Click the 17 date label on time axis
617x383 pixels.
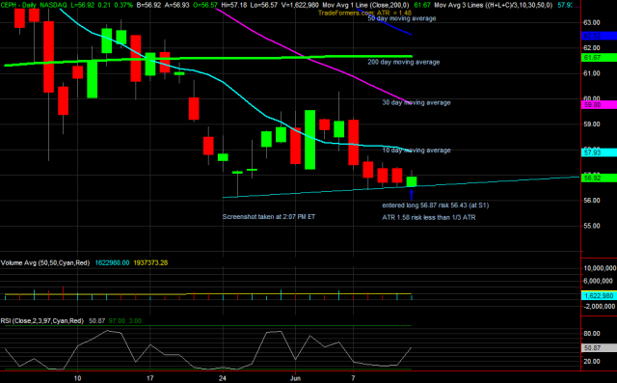150,379
